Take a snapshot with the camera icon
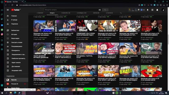The image size is (169, 95). pyautogui.click(x=139, y=5)
